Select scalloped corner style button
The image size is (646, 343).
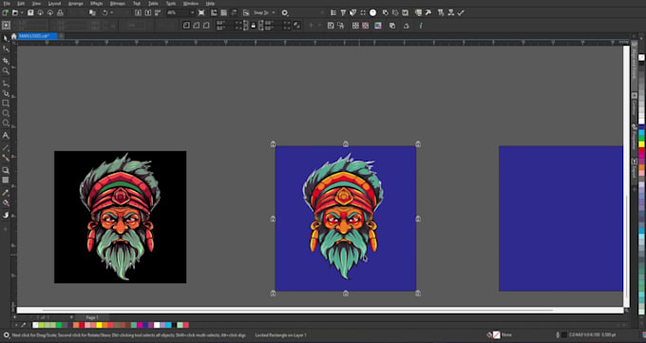click(196, 26)
